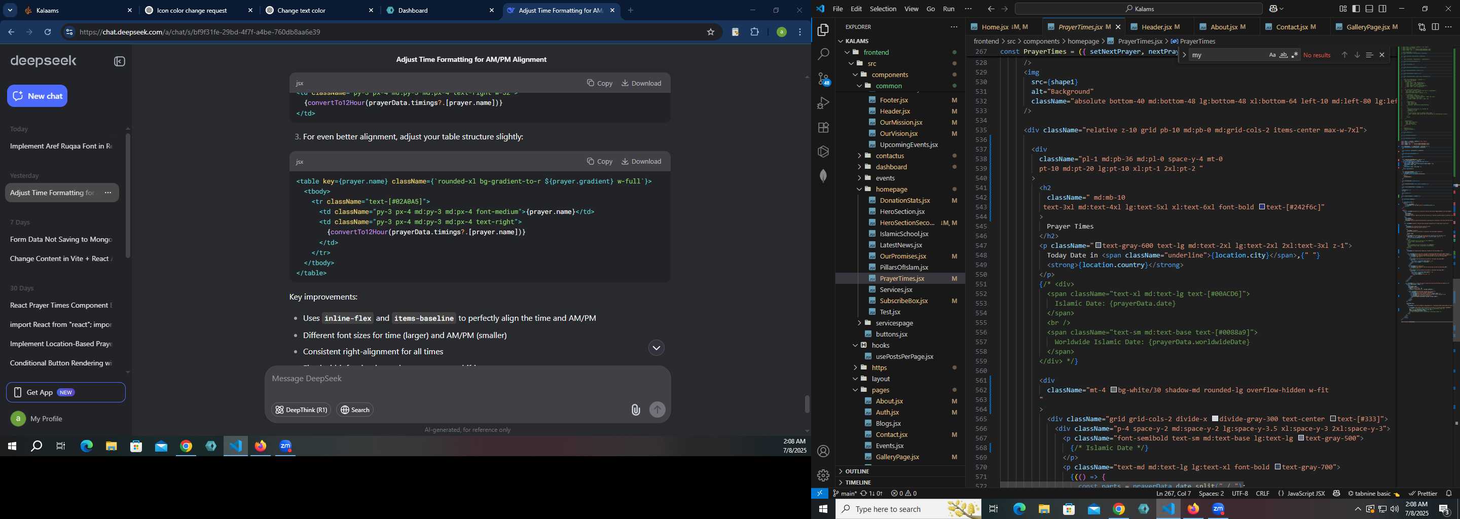The width and height of the screenshot is (1460, 519).
Task: Switch to Header.jsx editor tab
Action: tap(1159, 27)
